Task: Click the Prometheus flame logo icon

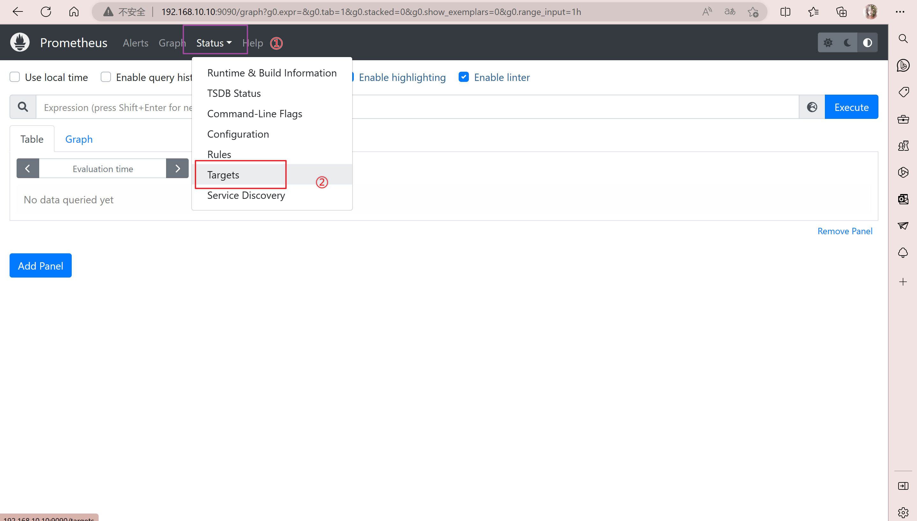Action: pyautogui.click(x=19, y=42)
